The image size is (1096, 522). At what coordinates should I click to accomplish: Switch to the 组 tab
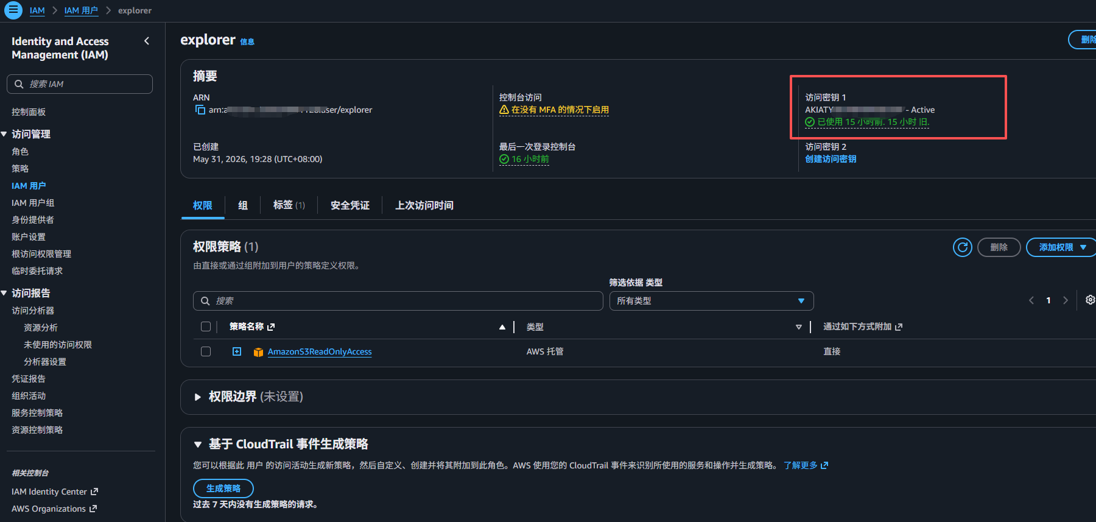[x=243, y=205]
